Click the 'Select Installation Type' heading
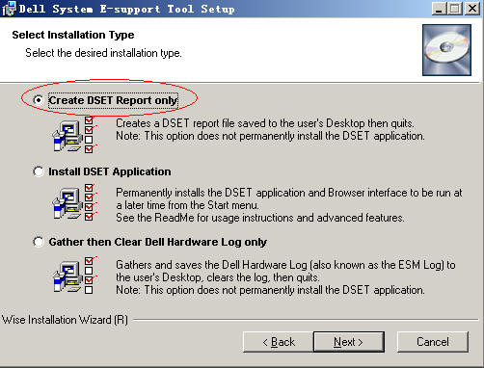Screen dimensions: 484x368 click(x=73, y=35)
